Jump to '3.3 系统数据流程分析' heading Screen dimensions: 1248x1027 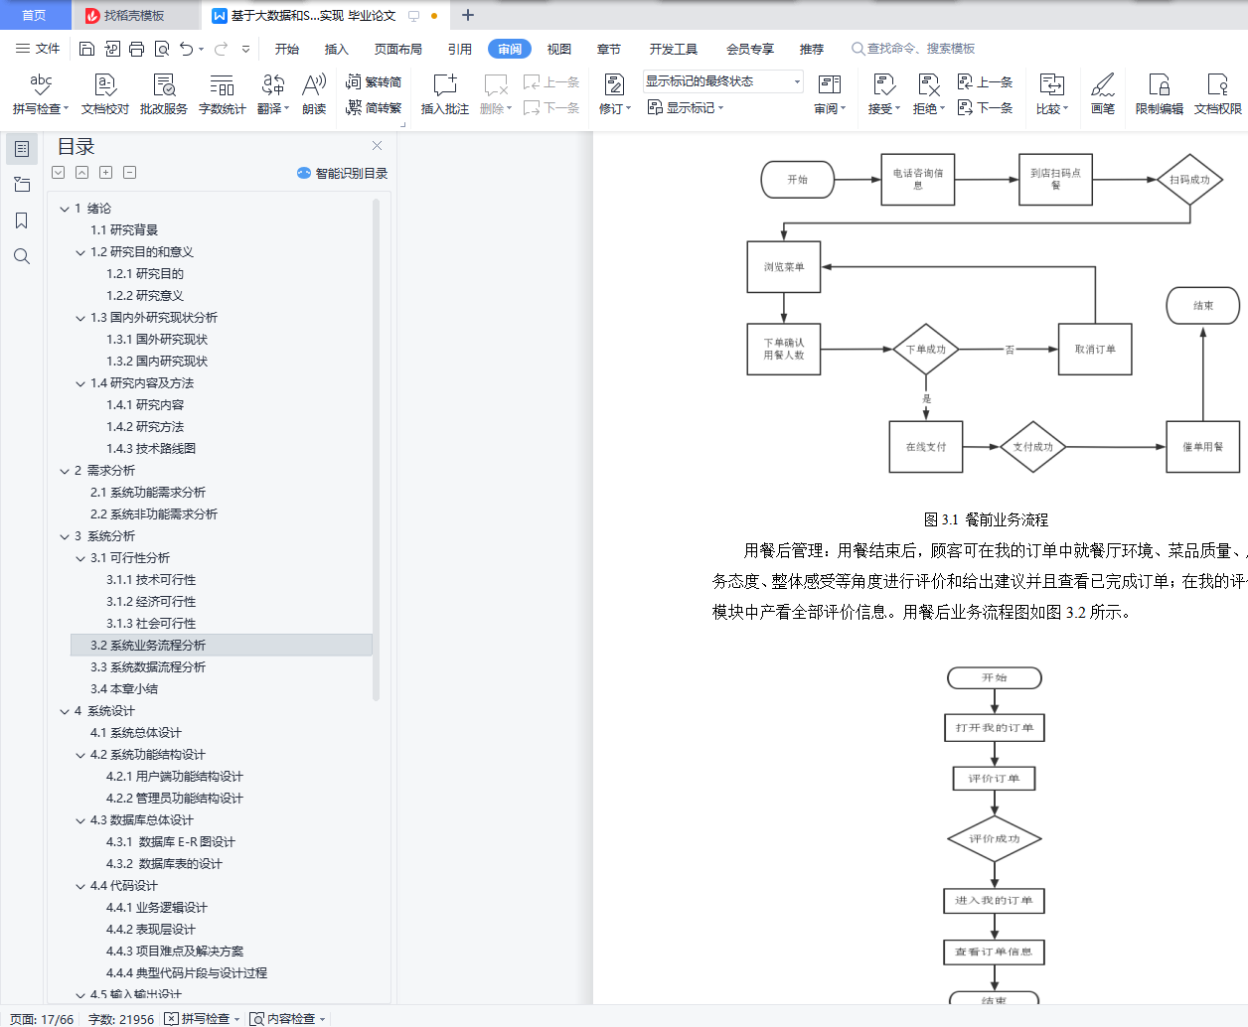pyautogui.click(x=148, y=667)
